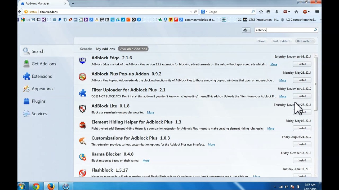
Task: Bookmark this page with the star icon
Action: click(261, 12)
